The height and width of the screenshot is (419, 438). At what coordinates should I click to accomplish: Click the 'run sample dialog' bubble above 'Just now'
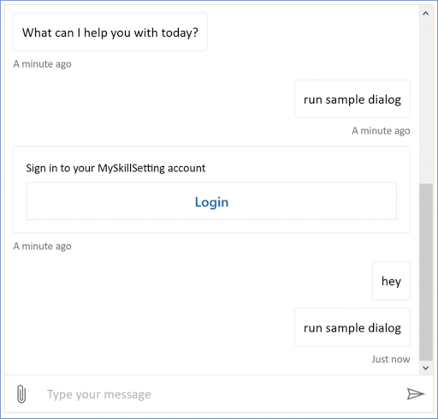click(x=352, y=327)
